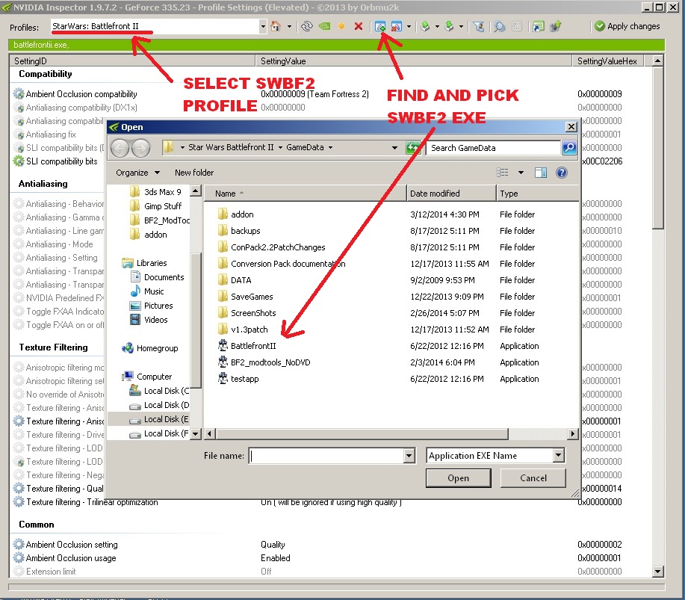Click the Search GameData field

(x=494, y=148)
